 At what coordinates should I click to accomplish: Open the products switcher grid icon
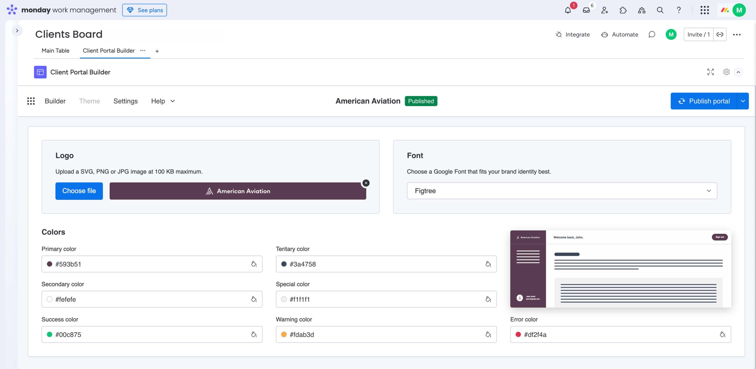pos(705,10)
